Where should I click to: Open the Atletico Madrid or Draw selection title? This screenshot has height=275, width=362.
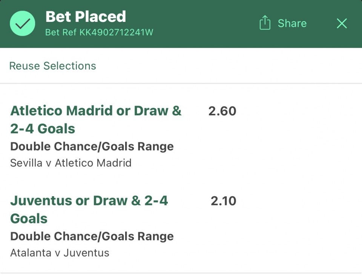click(96, 111)
